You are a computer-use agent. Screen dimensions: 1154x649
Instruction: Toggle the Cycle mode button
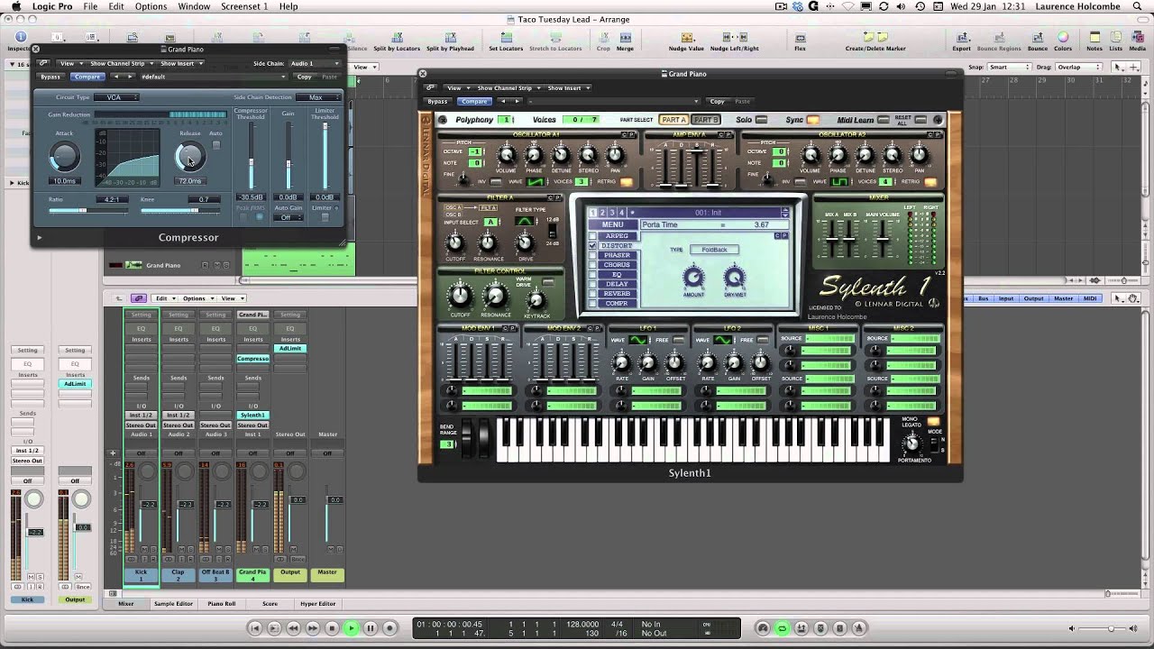pyautogui.click(x=782, y=628)
